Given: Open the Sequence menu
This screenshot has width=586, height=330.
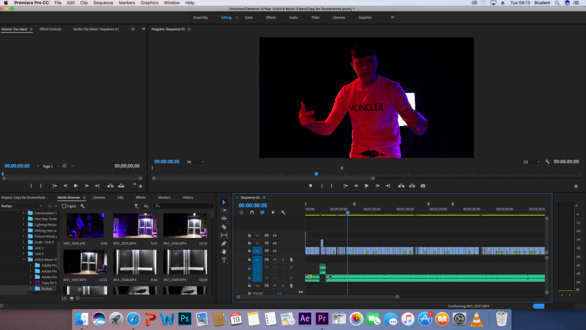Looking at the screenshot, I should (103, 3).
